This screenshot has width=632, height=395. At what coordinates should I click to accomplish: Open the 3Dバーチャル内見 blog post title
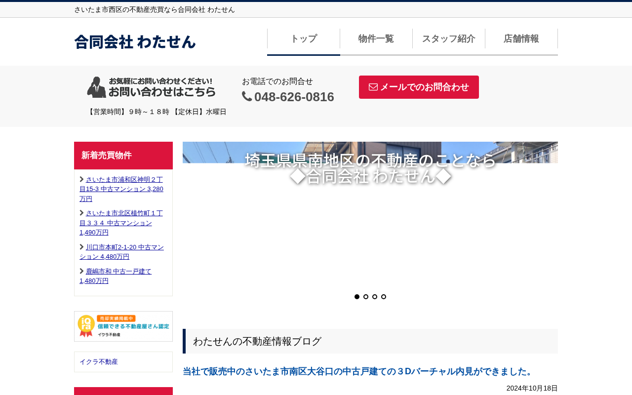point(358,371)
